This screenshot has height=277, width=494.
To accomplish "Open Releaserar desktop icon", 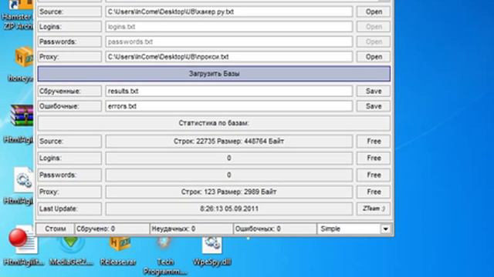I will pos(118,252).
